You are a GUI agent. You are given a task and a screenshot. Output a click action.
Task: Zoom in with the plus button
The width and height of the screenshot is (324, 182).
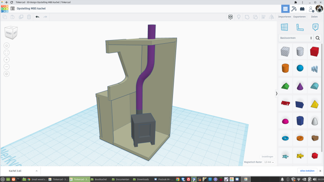point(6,59)
